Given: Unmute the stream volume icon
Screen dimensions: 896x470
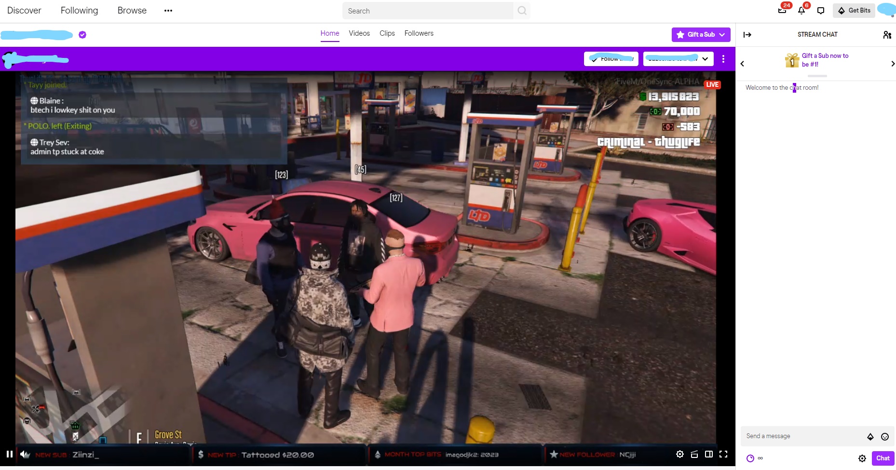Looking at the screenshot, I should pyautogui.click(x=25, y=454).
